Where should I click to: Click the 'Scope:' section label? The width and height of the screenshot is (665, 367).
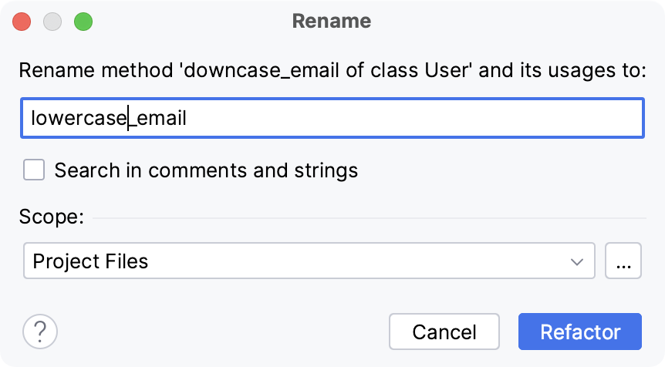[x=51, y=217]
